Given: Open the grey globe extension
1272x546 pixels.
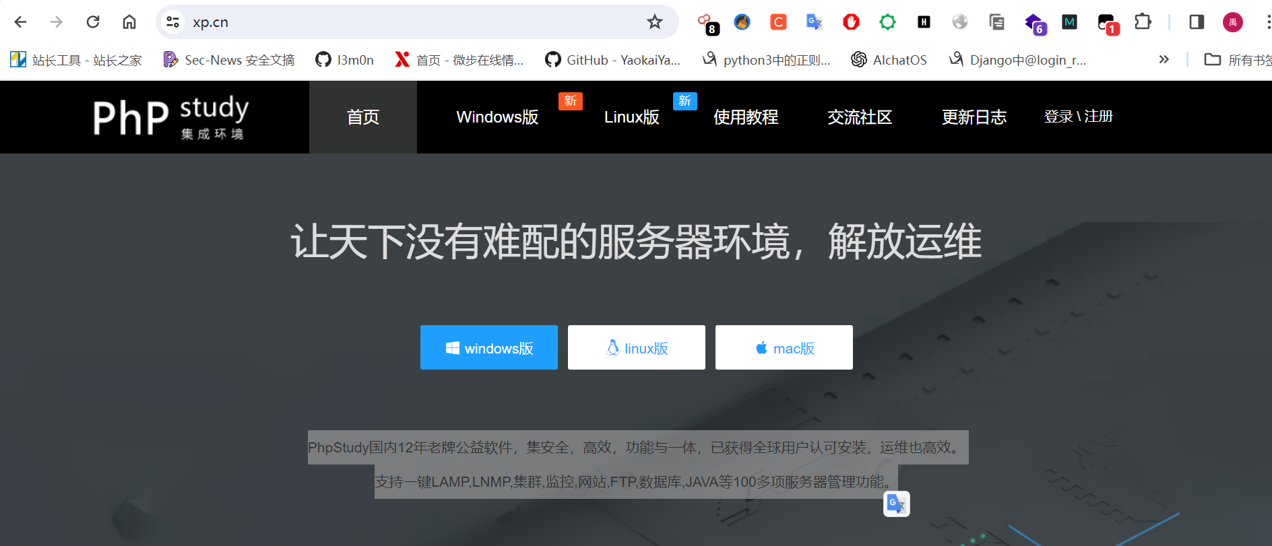Looking at the screenshot, I should coord(960,22).
